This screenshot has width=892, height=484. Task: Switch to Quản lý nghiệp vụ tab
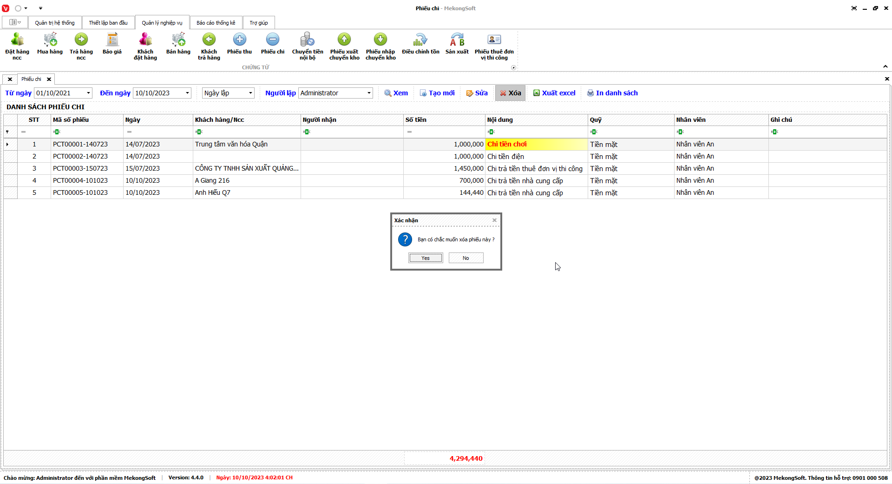(x=162, y=23)
